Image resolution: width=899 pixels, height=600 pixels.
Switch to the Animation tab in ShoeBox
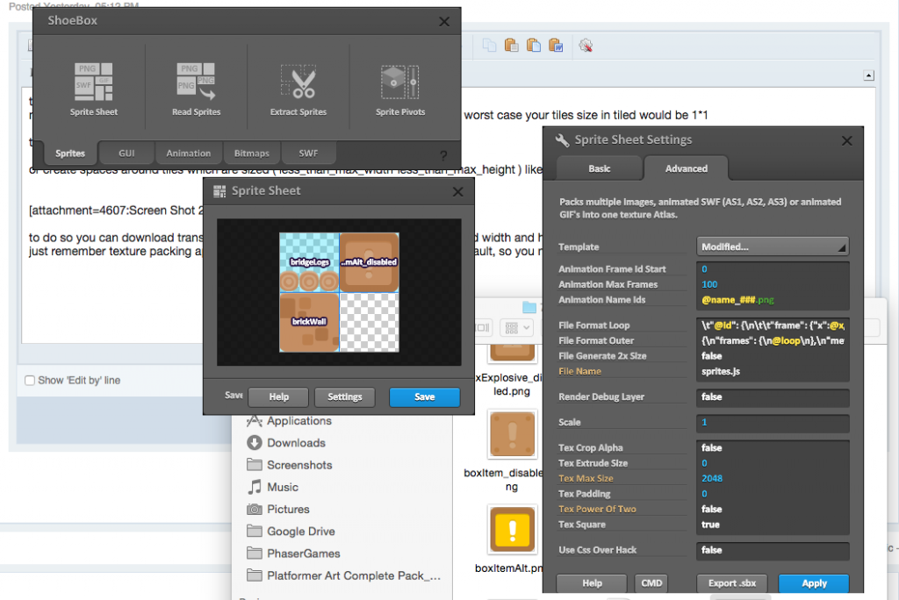pyautogui.click(x=188, y=153)
